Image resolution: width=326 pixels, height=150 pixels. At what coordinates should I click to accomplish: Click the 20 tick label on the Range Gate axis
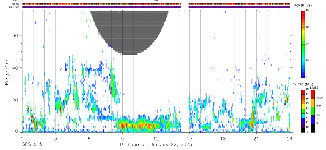coord(15,100)
